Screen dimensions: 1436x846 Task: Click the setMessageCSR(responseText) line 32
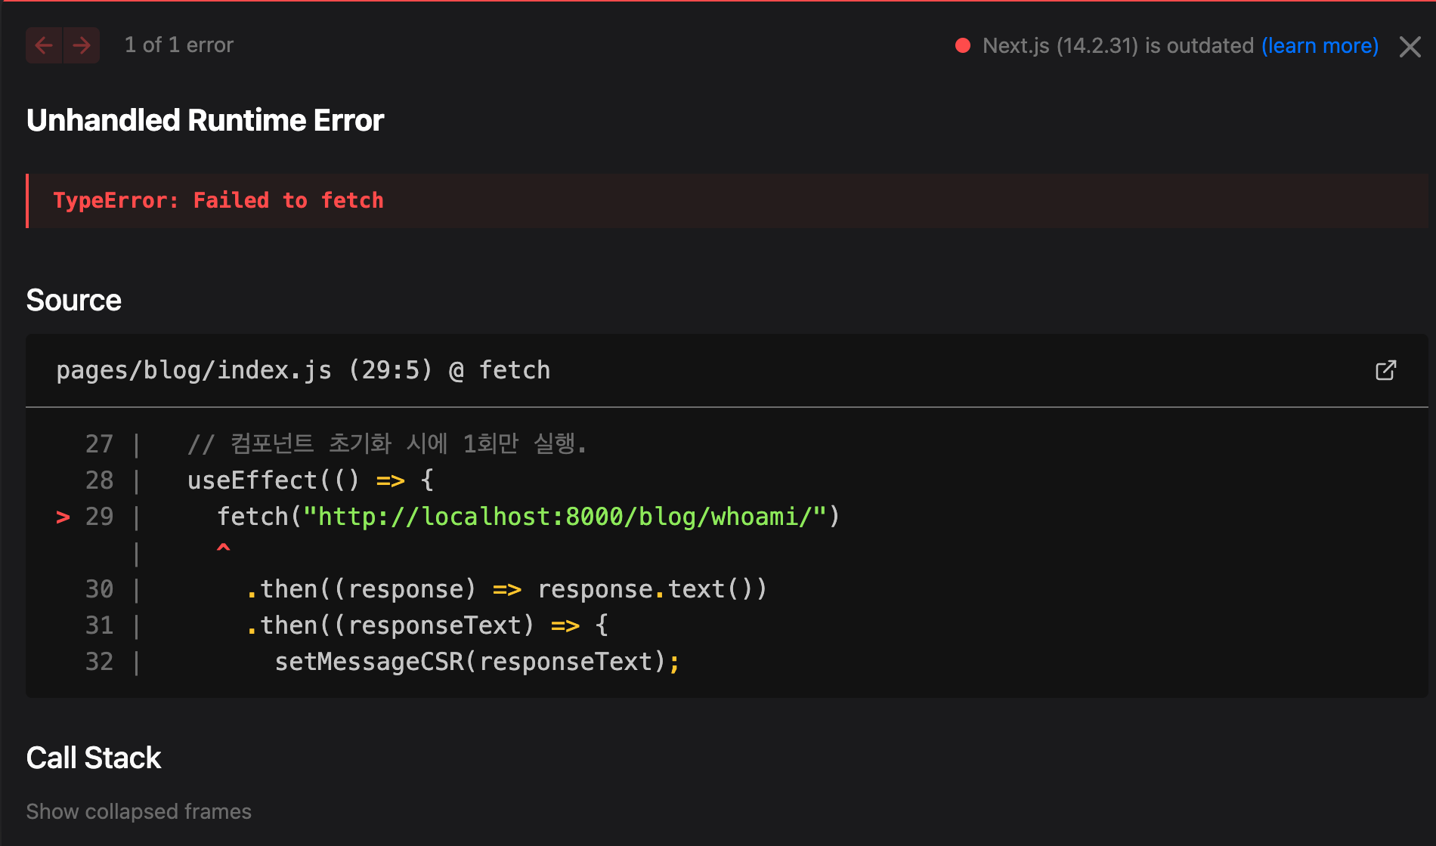pyautogui.click(x=477, y=662)
